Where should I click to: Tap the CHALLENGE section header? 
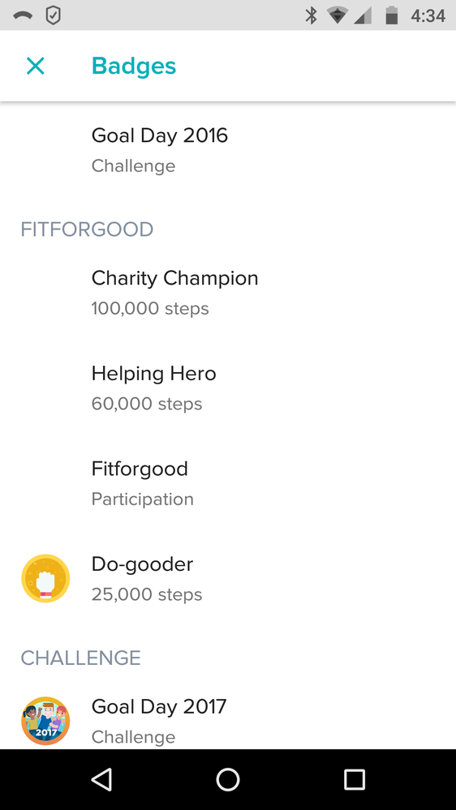point(80,658)
